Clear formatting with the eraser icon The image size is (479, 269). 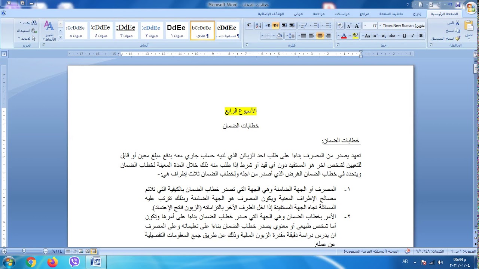tap(340, 26)
